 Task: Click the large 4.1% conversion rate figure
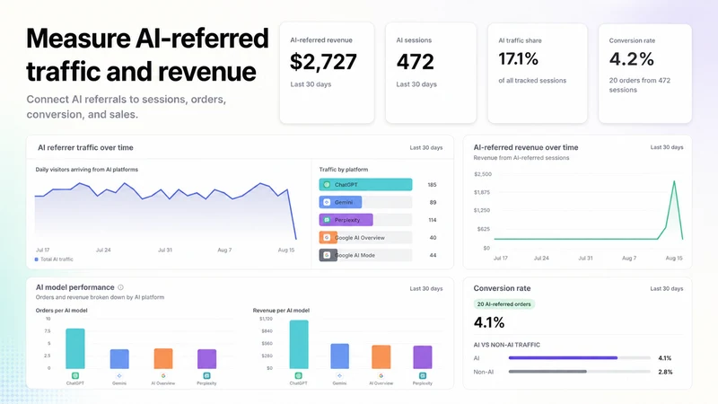489,322
